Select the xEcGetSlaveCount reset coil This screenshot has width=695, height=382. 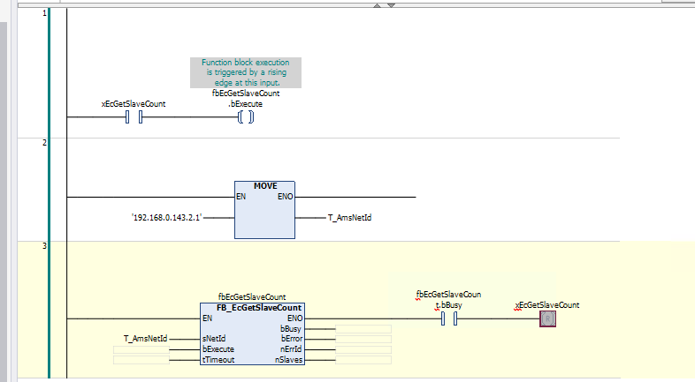pos(548,318)
